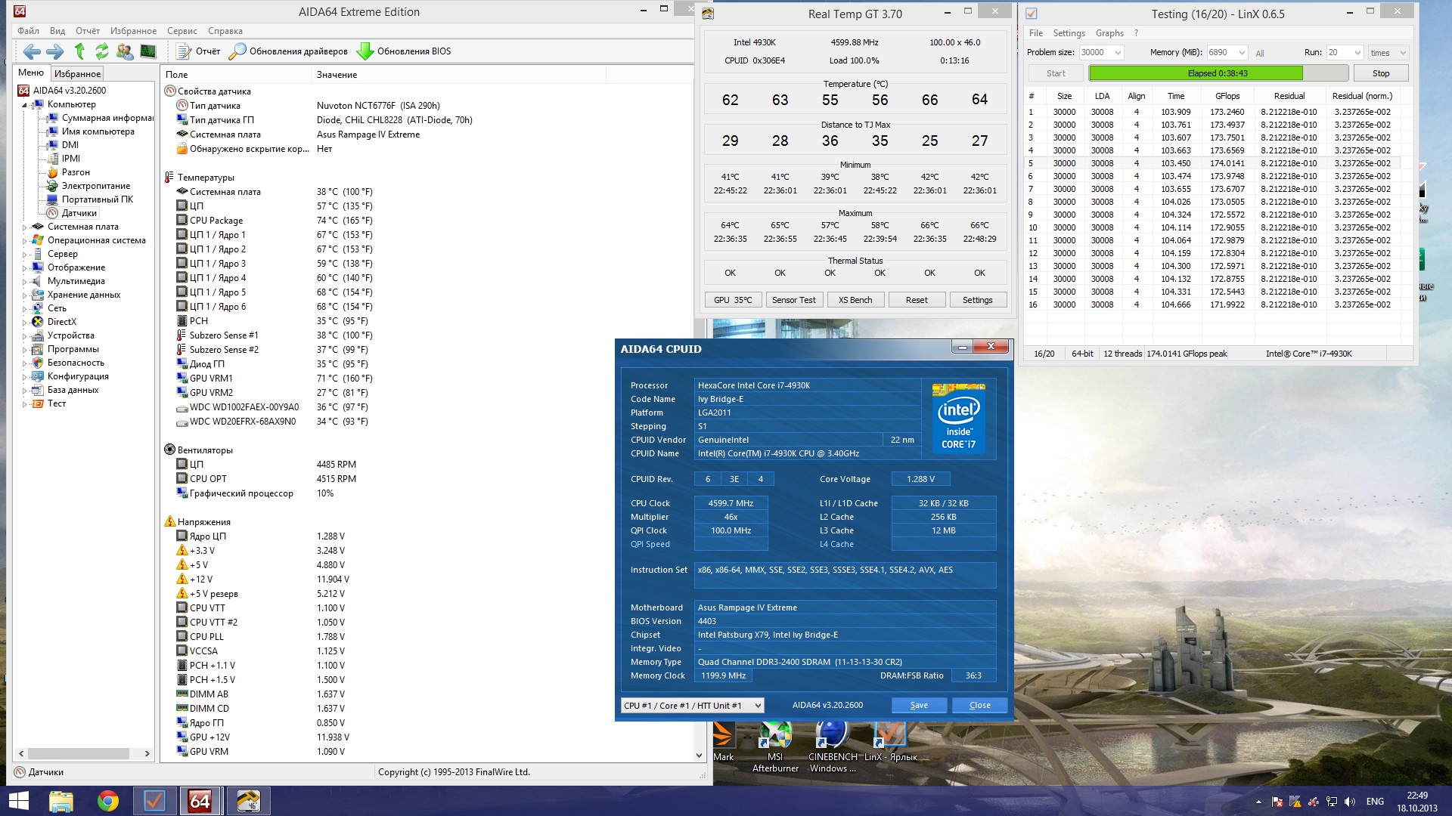Open the CPU #1 / Core #1 selector
The image size is (1452, 816).
tap(692, 706)
